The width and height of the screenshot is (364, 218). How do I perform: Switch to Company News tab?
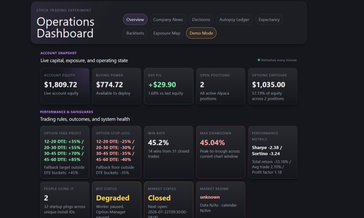tap(168, 20)
